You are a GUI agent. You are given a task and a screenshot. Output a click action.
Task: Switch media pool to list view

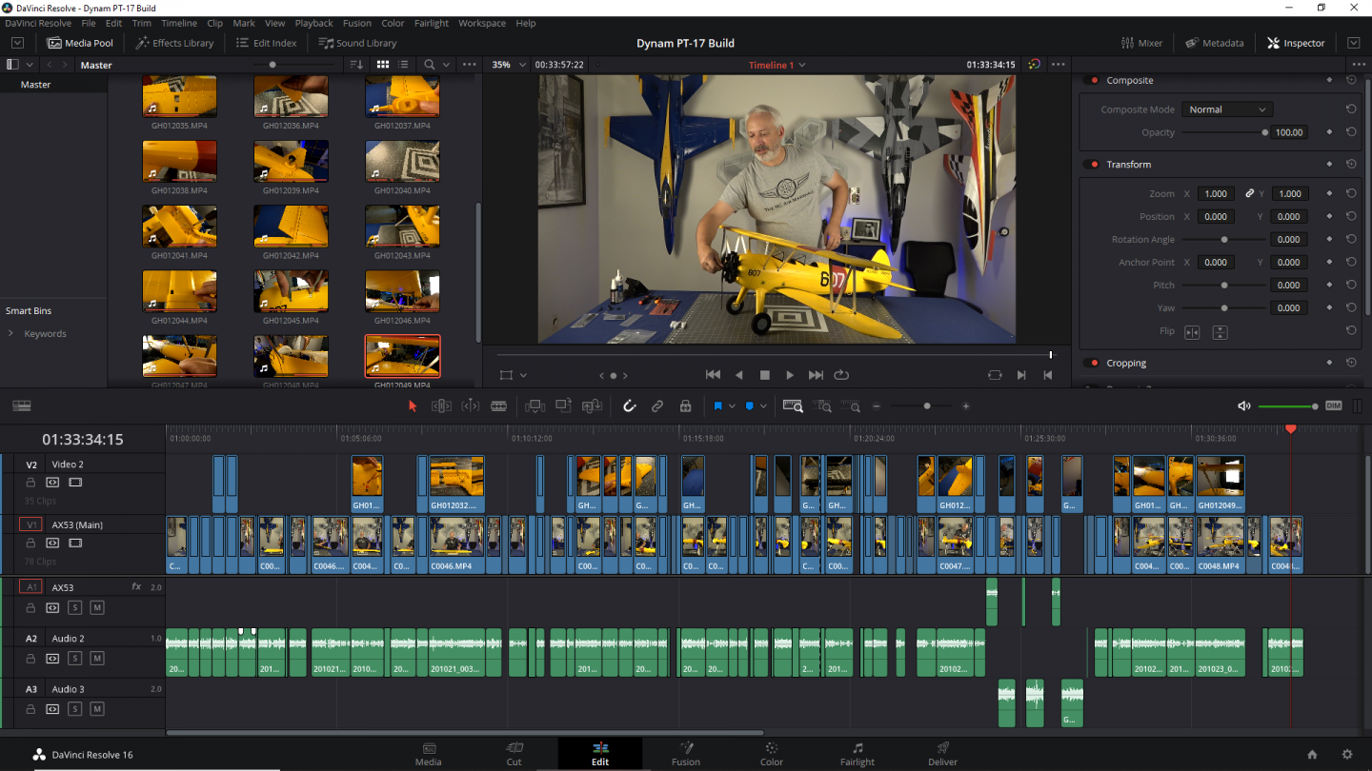pos(404,65)
